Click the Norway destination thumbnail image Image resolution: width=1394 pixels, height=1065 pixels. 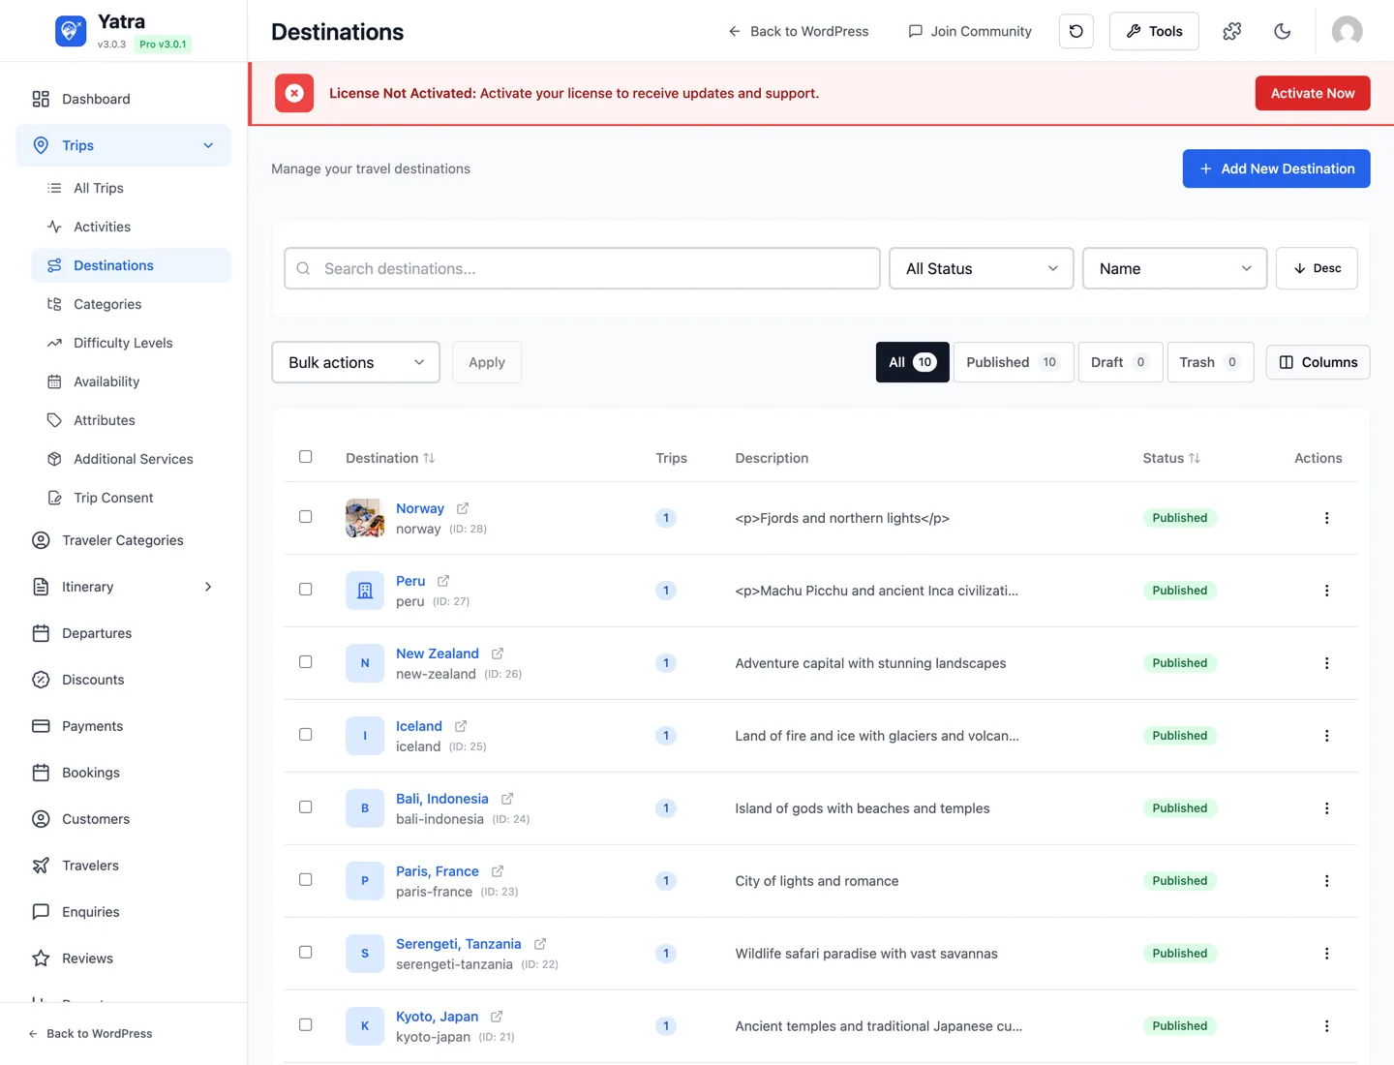pyautogui.click(x=365, y=518)
